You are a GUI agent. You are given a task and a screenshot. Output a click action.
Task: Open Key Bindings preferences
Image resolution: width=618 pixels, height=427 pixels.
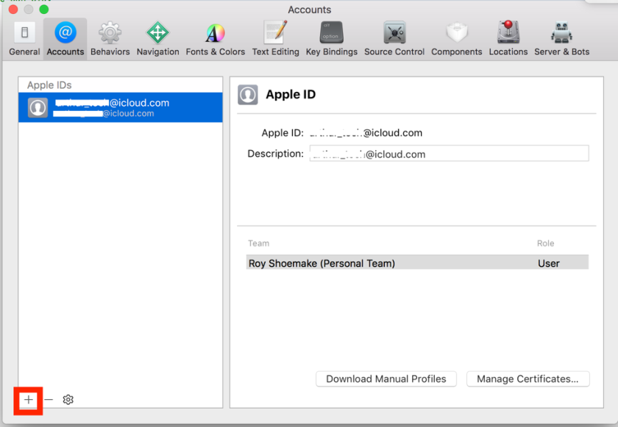[x=332, y=38]
